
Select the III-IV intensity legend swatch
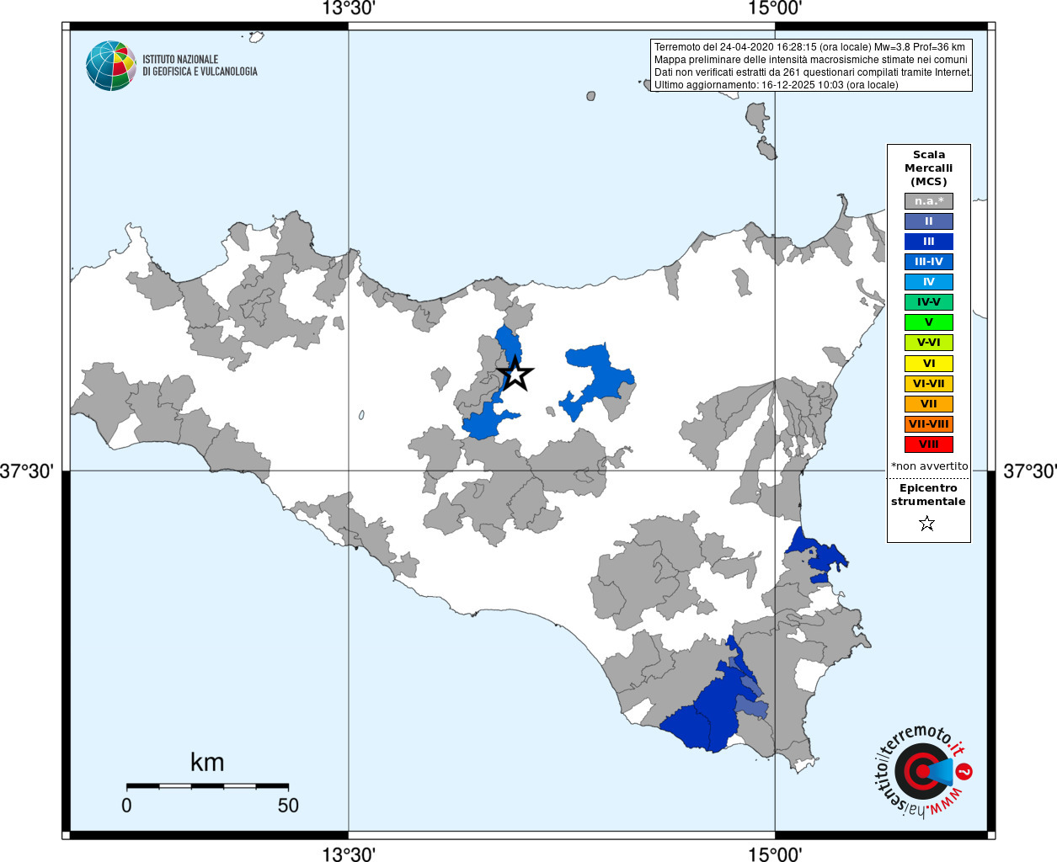(x=929, y=262)
